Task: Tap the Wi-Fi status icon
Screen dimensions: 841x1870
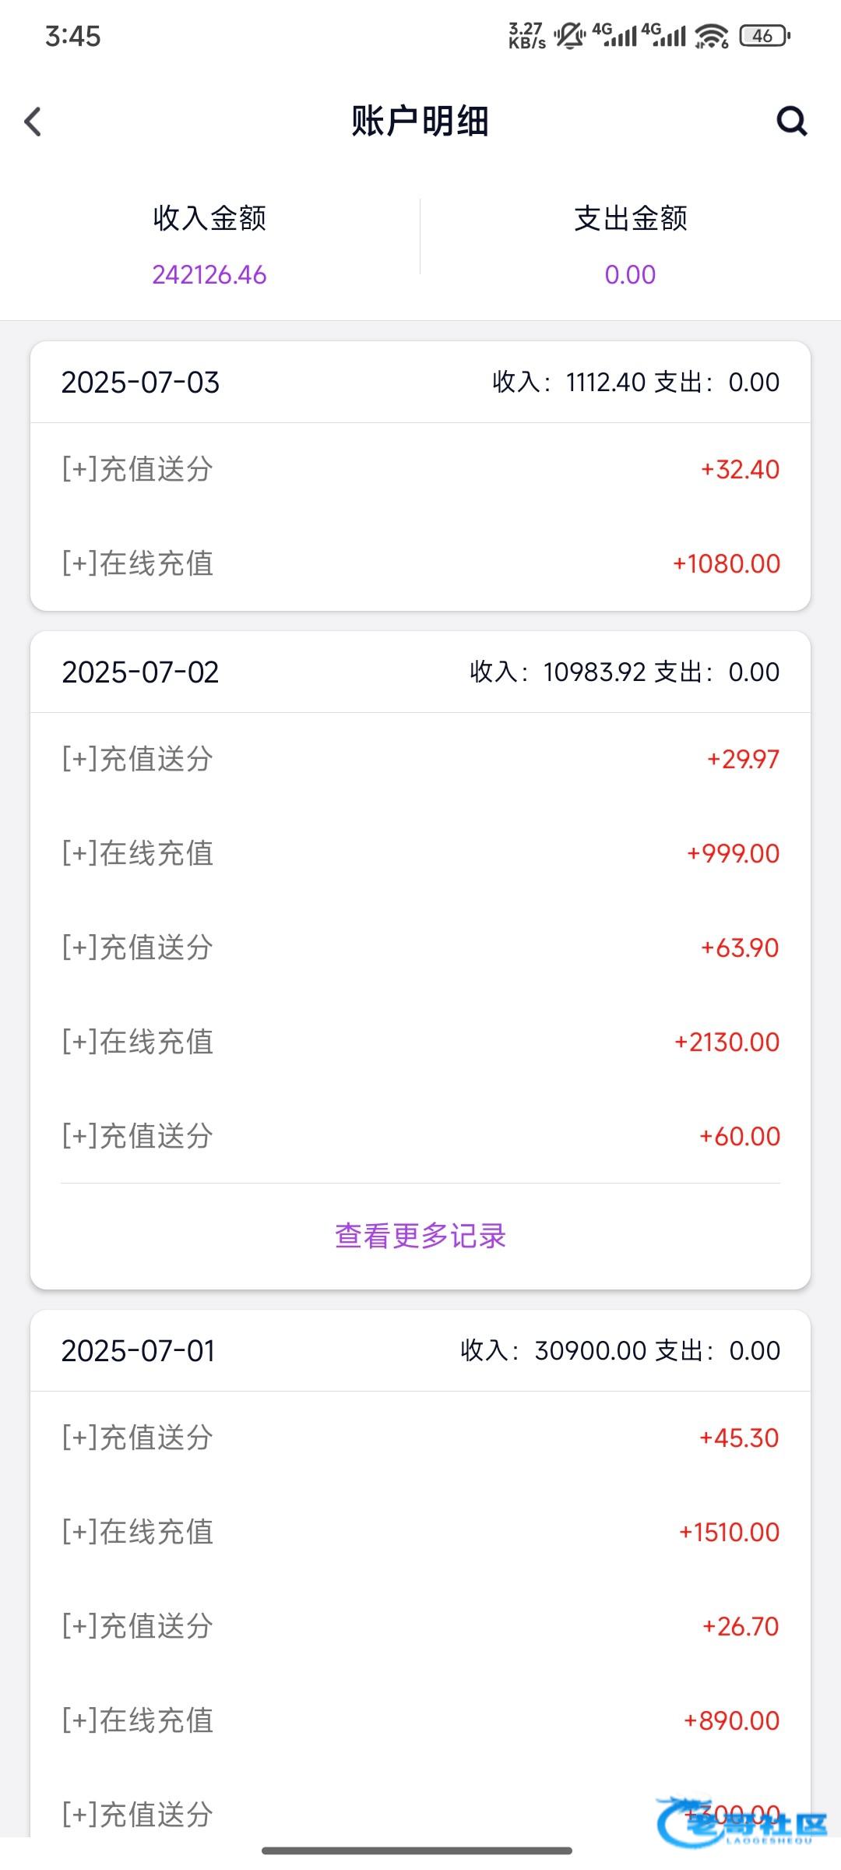Action: pos(712,36)
